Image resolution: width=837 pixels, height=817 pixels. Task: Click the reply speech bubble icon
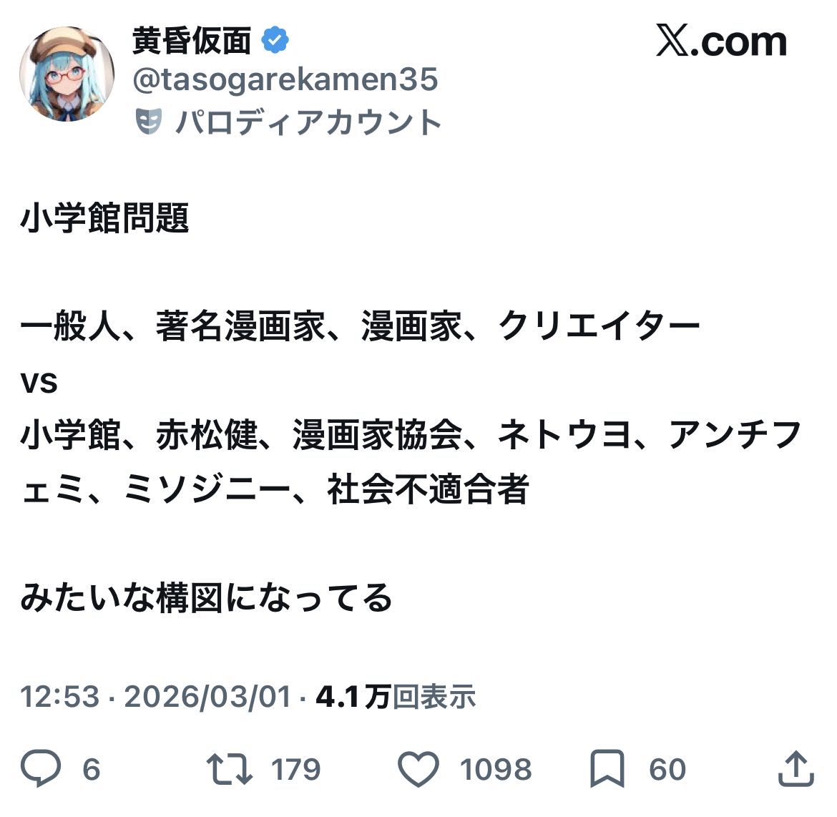[x=41, y=769]
